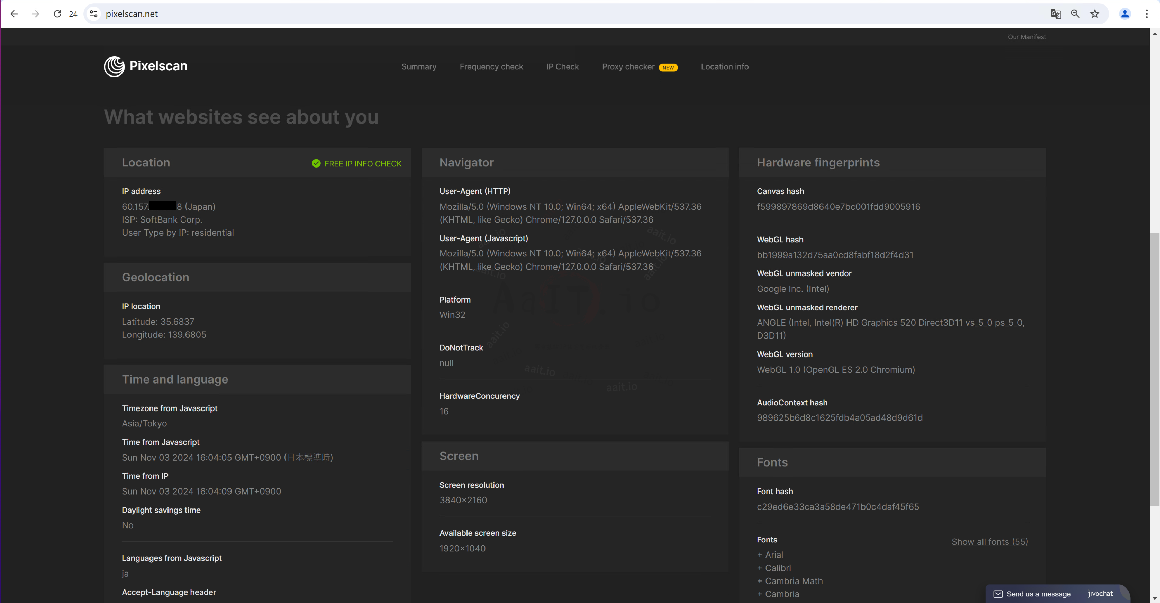The width and height of the screenshot is (1160, 603).
Task: Click User Type by IP: residential text
Action: pos(178,233)
